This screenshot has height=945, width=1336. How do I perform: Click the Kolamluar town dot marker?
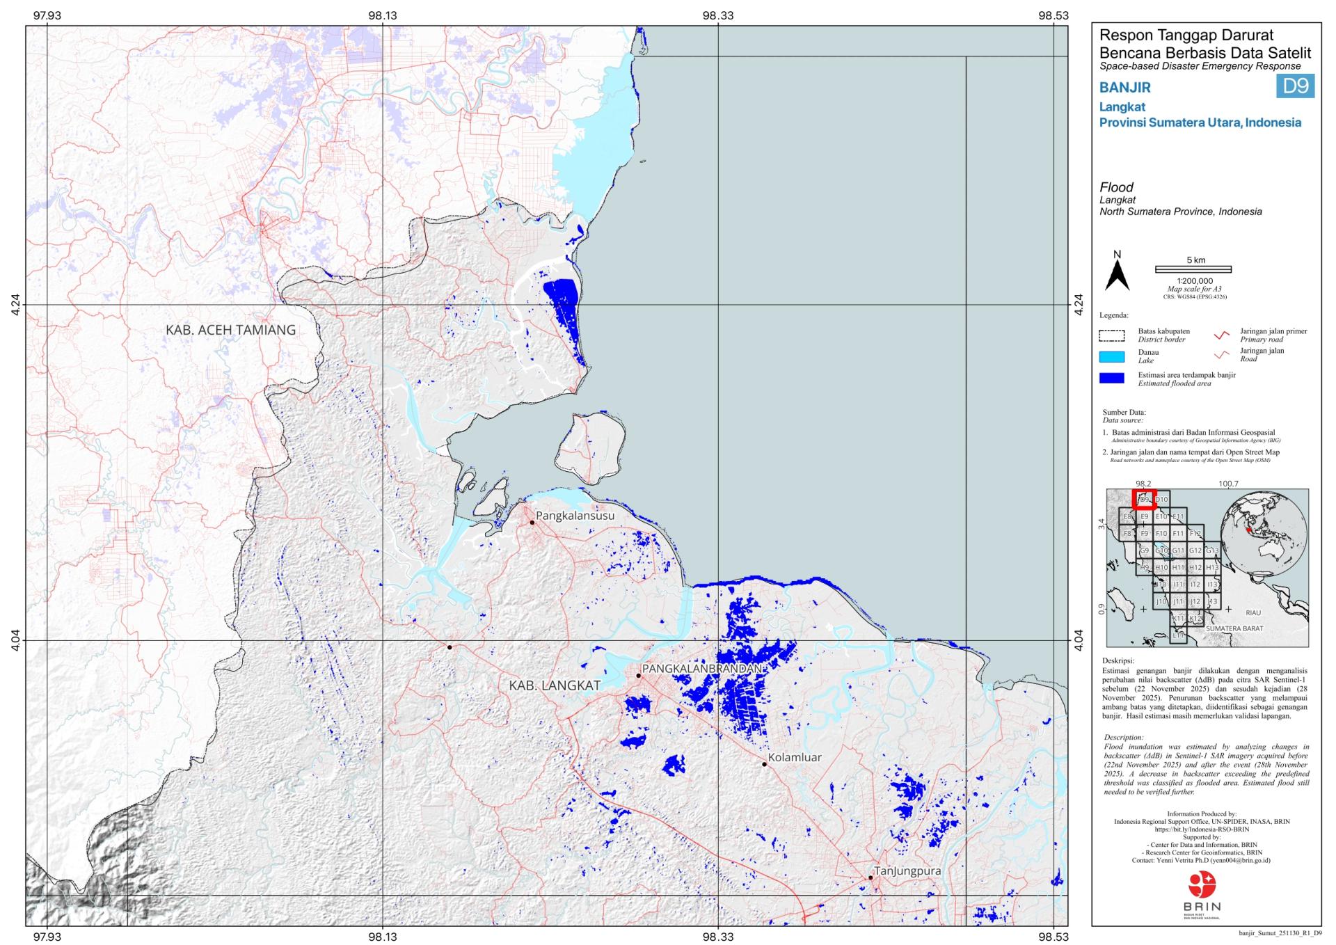tap(764, 764)
